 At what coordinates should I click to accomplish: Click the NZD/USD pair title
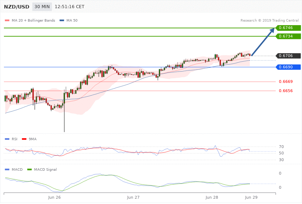pyautogui.click(x=17, y=7)
